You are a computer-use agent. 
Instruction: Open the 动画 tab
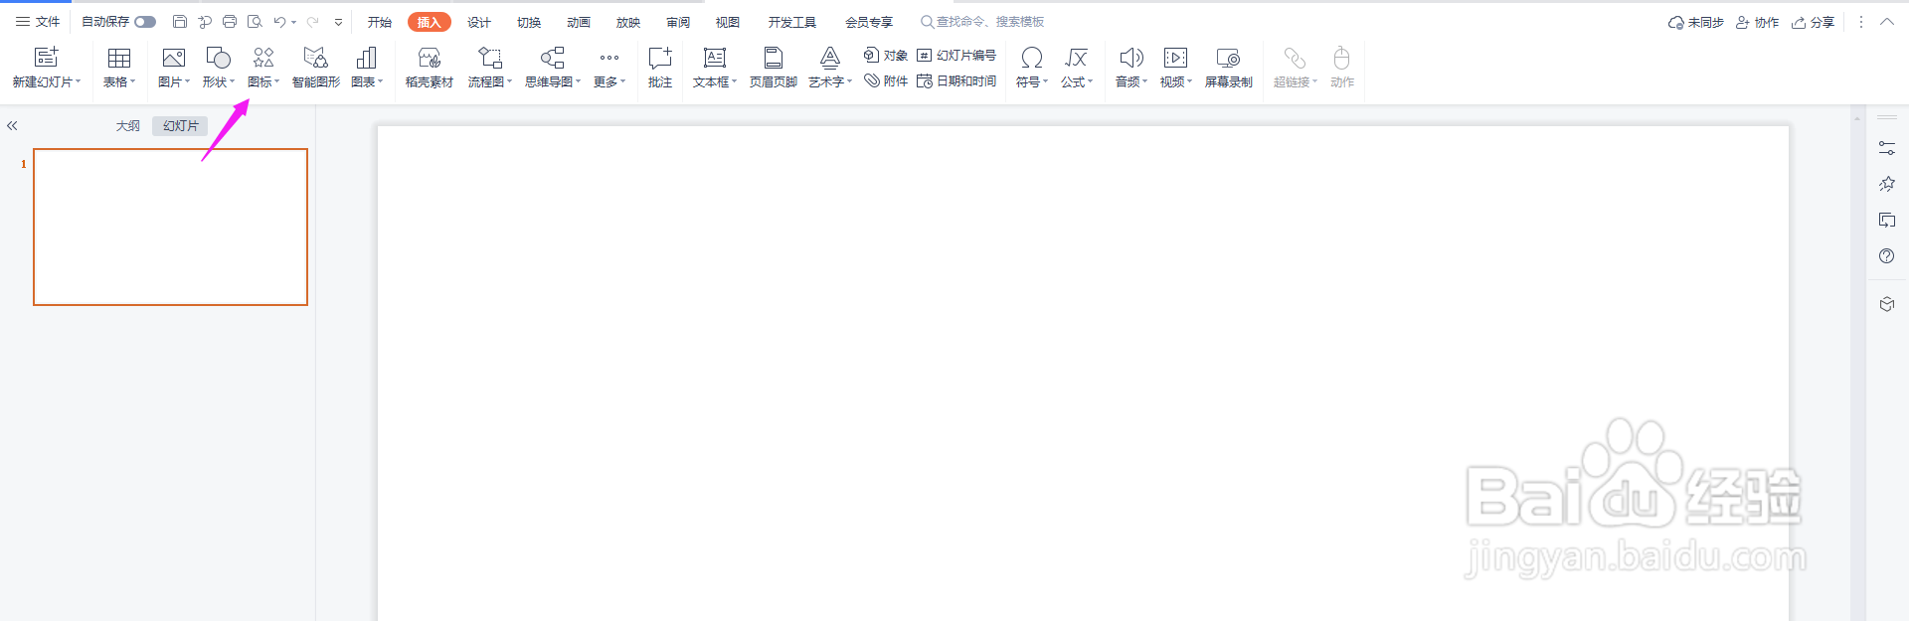[579, 22]
